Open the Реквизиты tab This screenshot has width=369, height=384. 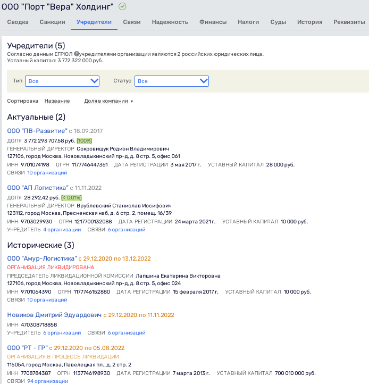tap(349, 22)
